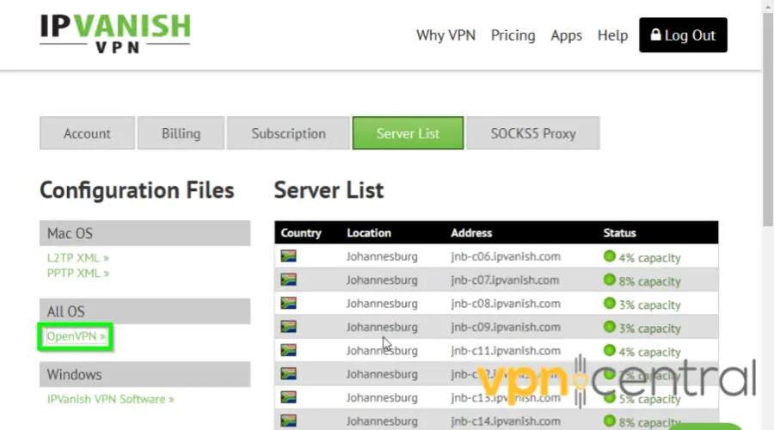Click the Status column header
774x430 pixels.
point(619,232)
